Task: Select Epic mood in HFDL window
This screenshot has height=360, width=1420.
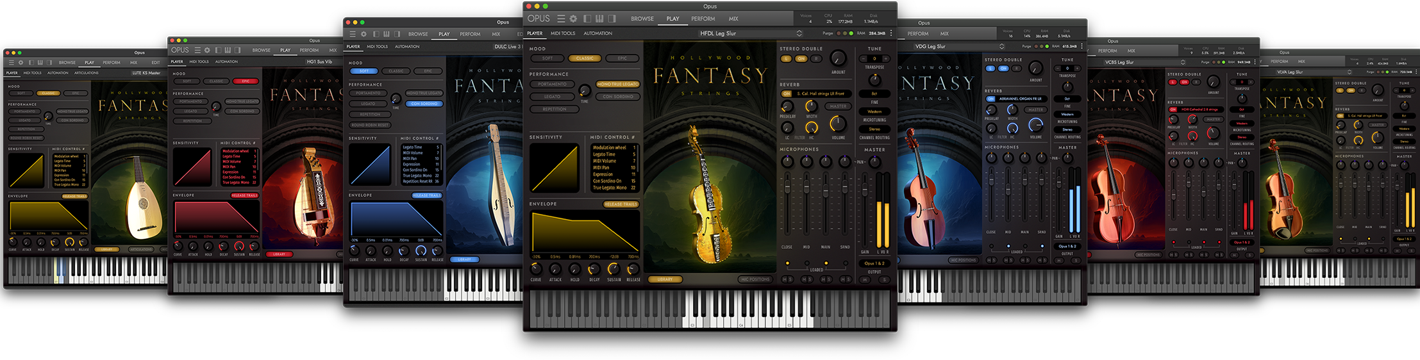Action: (622, 58)
